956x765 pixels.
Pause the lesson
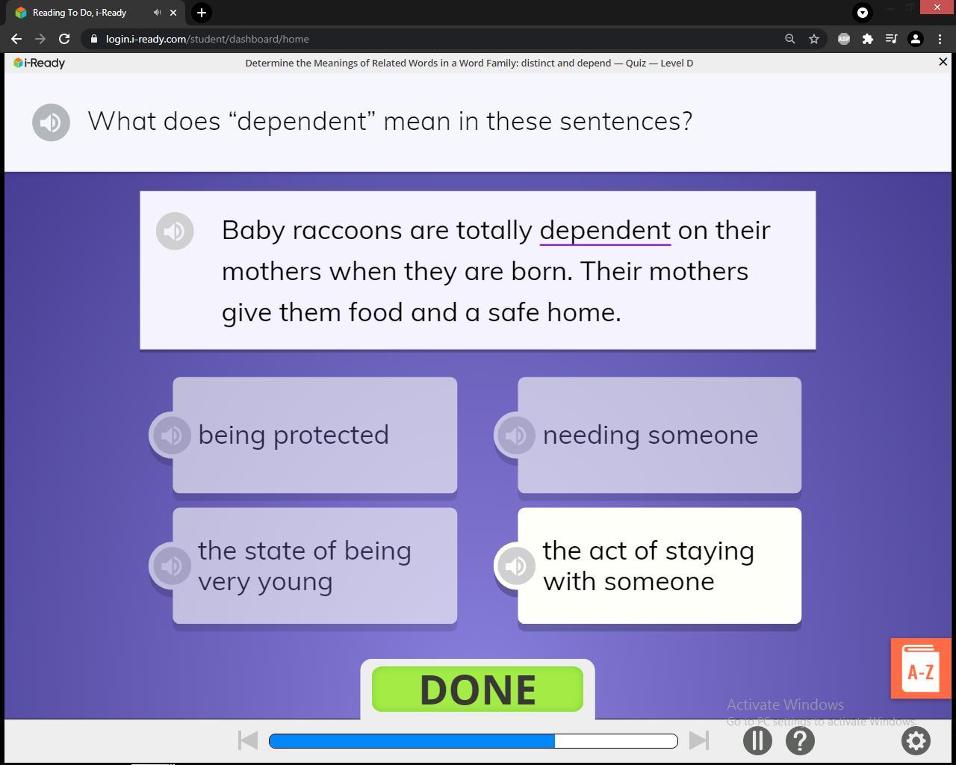[x=757, y=740]
